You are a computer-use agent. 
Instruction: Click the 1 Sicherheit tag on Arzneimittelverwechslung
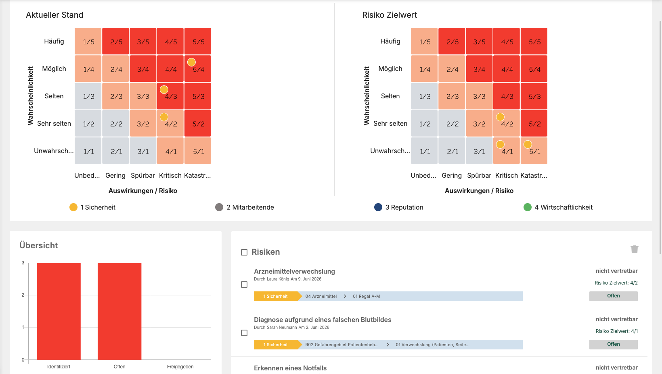tap(276, 296)
